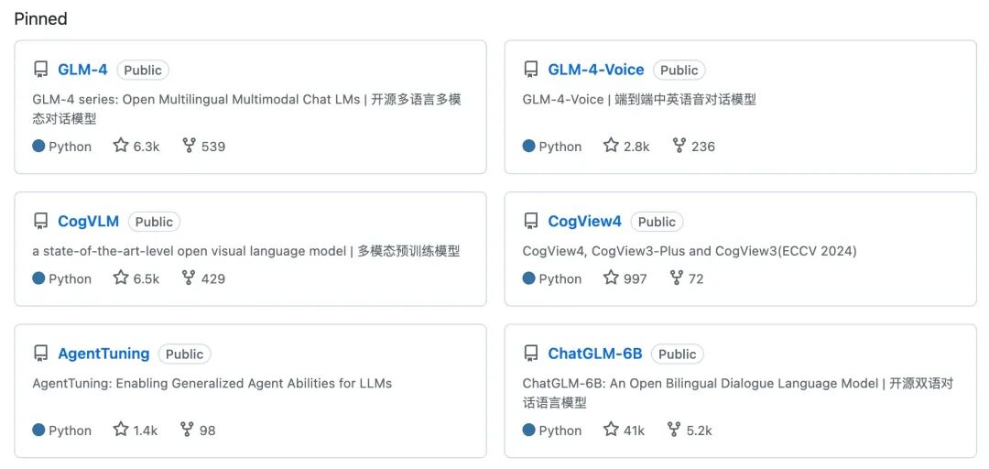
Task: Open the CogView4 repository link
Action: [584, 221]
